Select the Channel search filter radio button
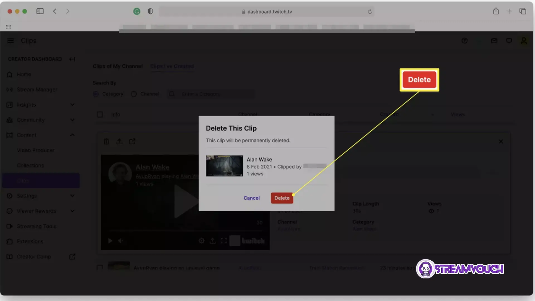The image size is (535, 301). (133, 94)
